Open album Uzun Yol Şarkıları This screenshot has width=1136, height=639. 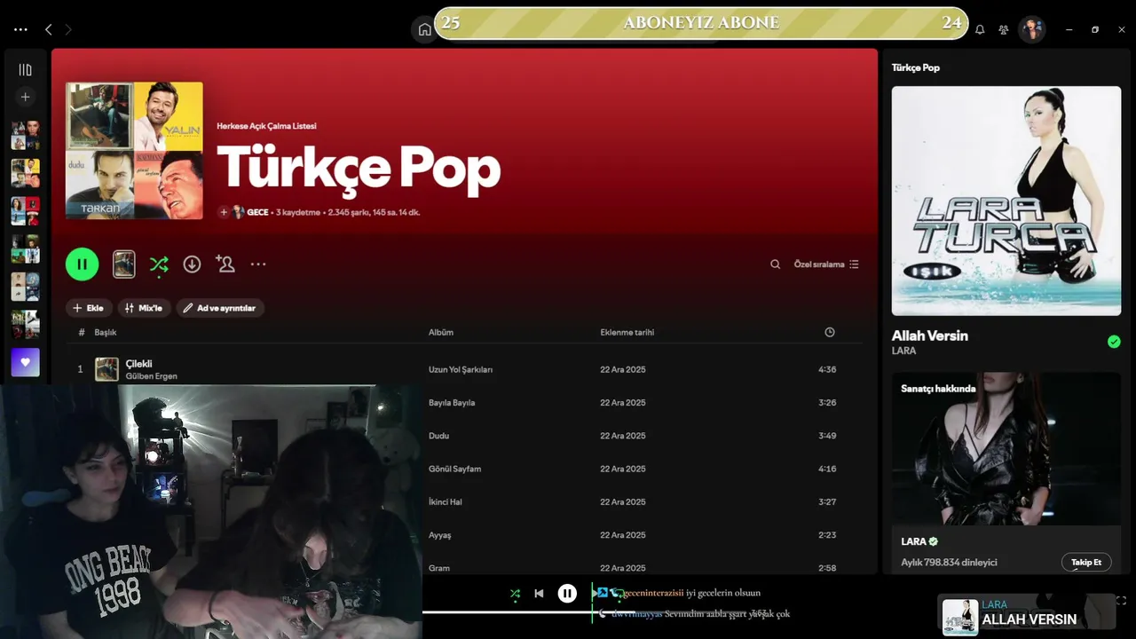[x=461, y=369]
